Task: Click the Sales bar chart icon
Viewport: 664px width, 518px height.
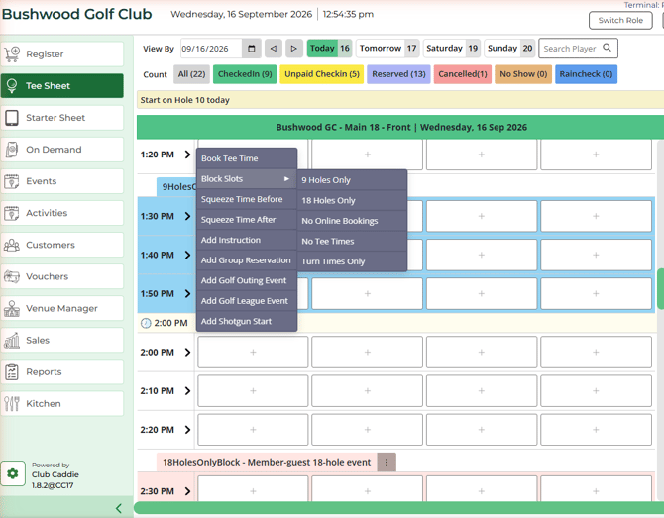Action: (x=12, y=340)
